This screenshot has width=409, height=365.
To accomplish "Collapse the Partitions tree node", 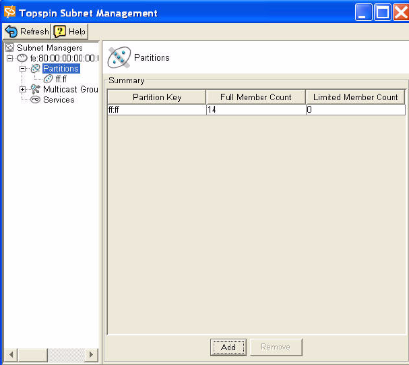I will pyautogui.click(x=22, y=69).
